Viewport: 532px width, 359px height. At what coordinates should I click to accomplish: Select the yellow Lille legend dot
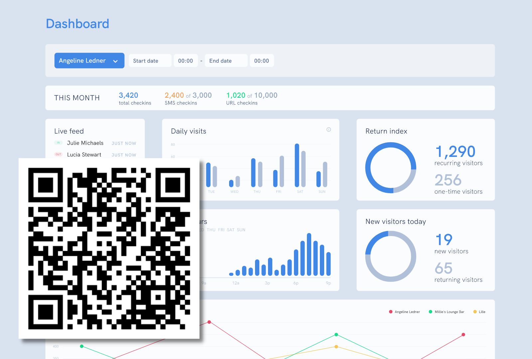[x=474, y=312]
